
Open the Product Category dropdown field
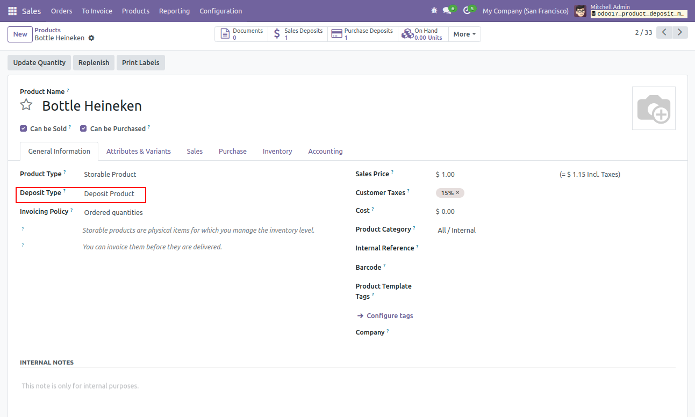coord(555,230)
